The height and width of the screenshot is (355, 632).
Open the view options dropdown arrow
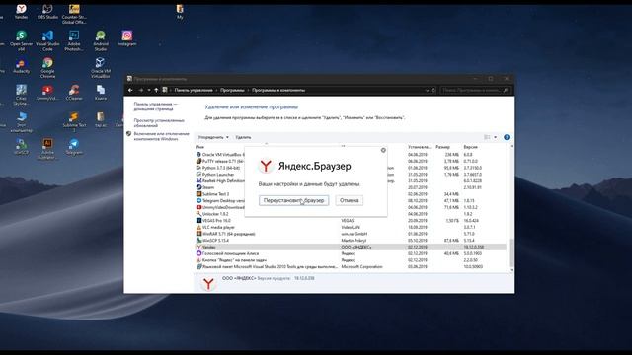coord(496,137)
